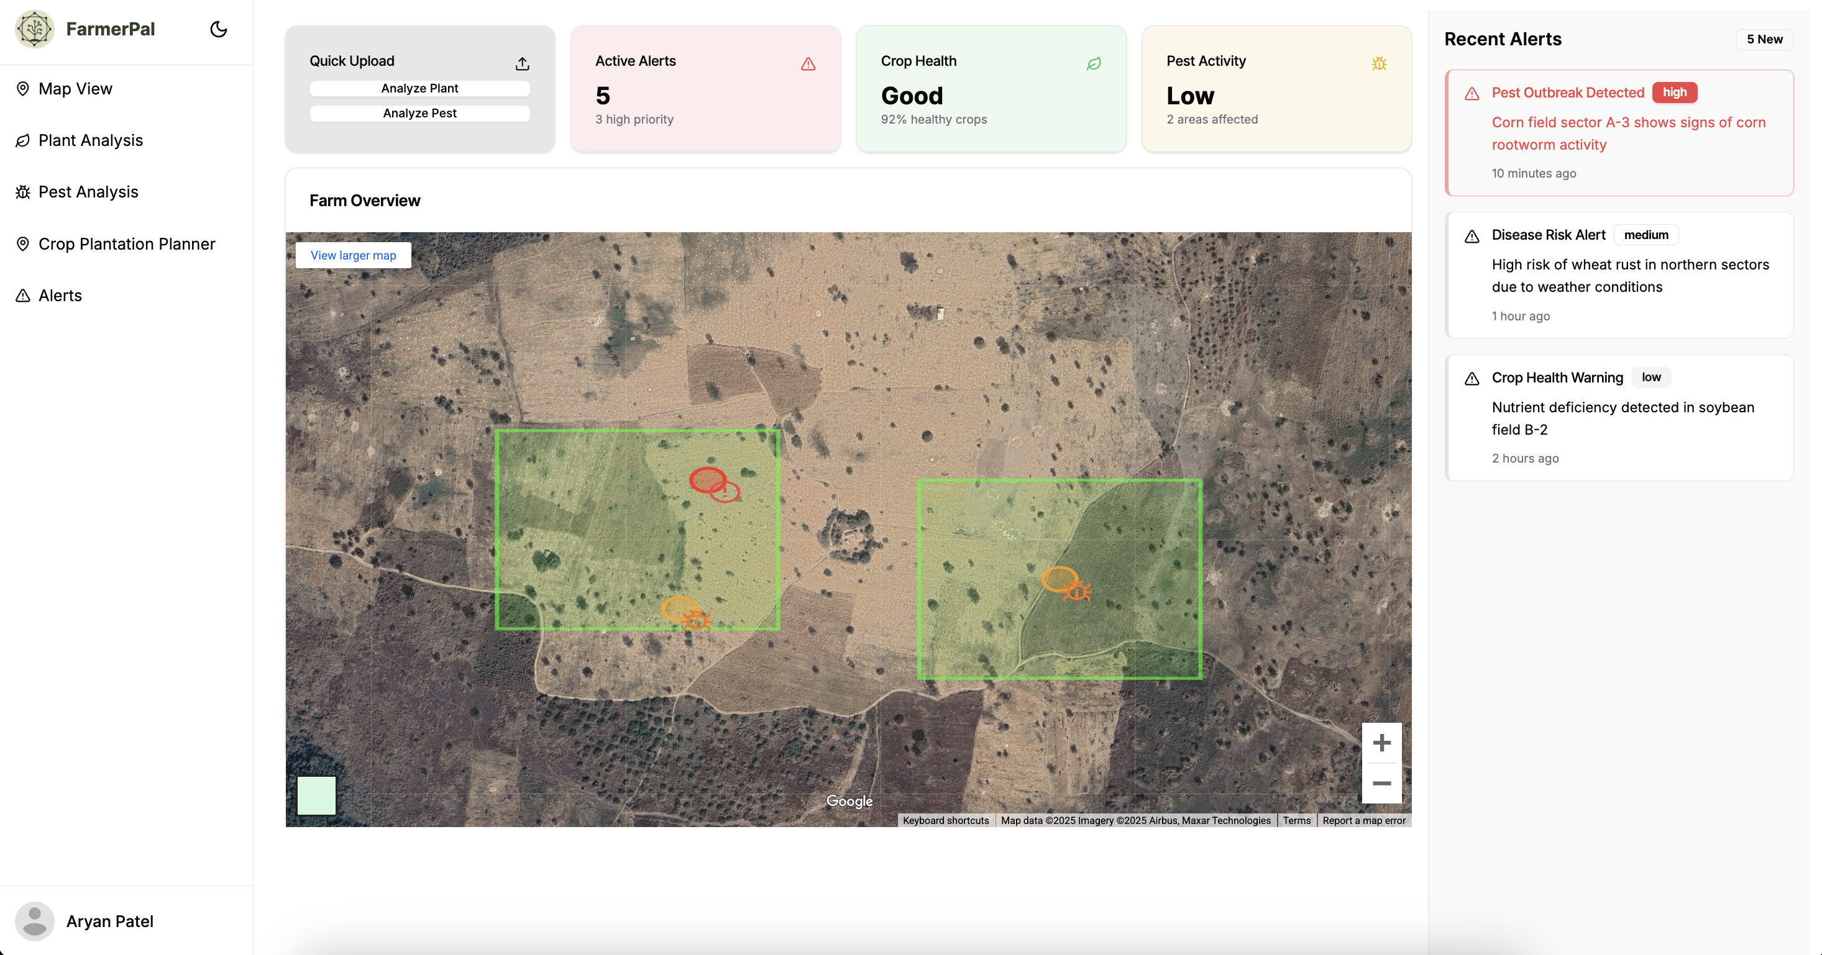1822x955 pixels.
Task: Click the FarmerPal logo icon
Action: [34, 29]
